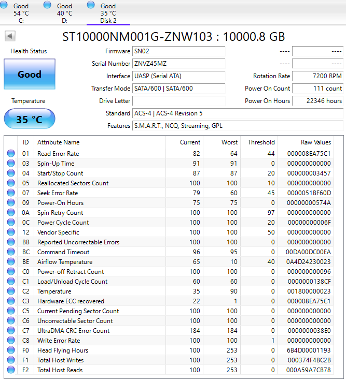Image resolution: width=346 pixels, height=381 pixels.
Task: Click the status icon for Spin Retry Count
Action: click(11, 212)
